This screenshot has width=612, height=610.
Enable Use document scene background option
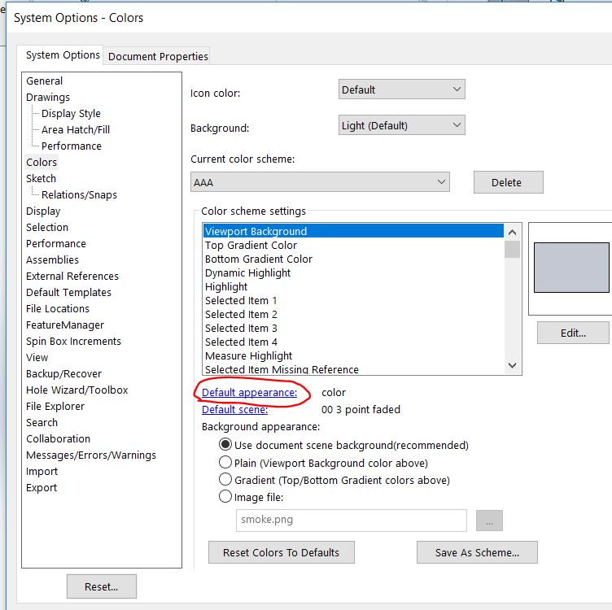click(225, 445)
